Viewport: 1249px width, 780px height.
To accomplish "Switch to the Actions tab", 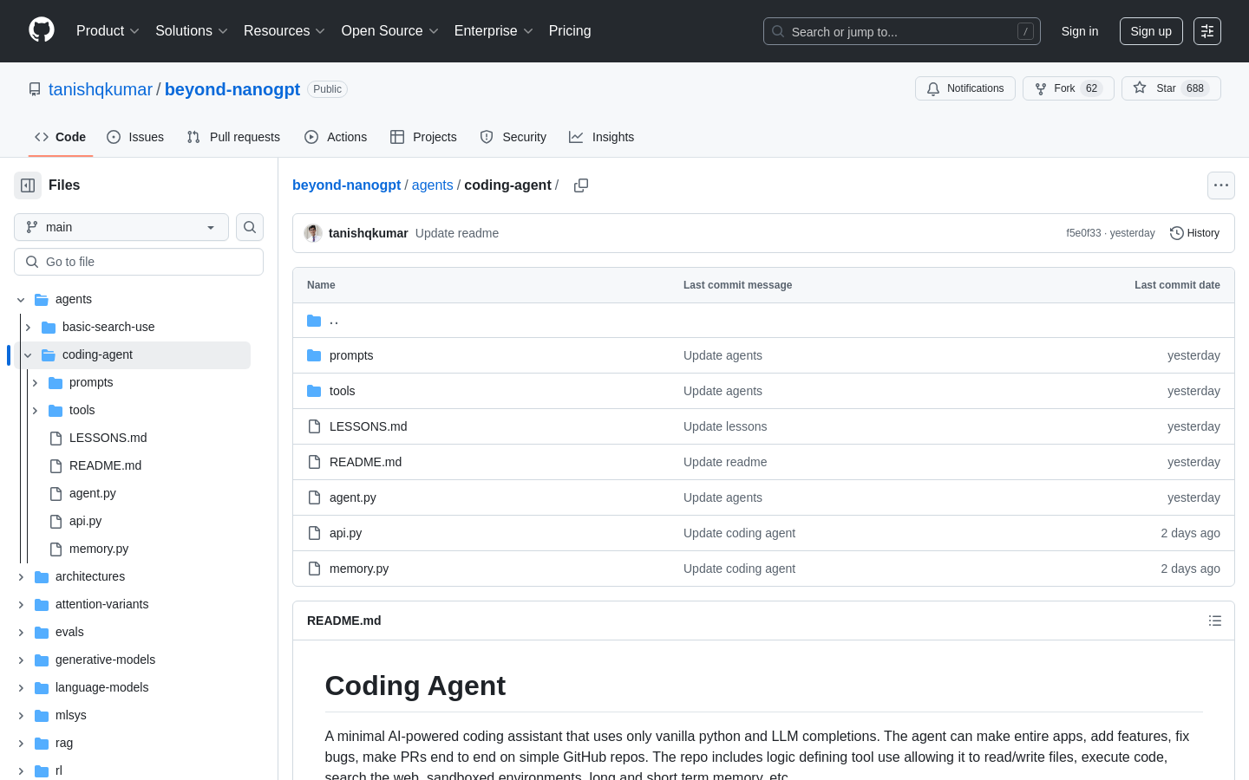I will tap(336, 137).
